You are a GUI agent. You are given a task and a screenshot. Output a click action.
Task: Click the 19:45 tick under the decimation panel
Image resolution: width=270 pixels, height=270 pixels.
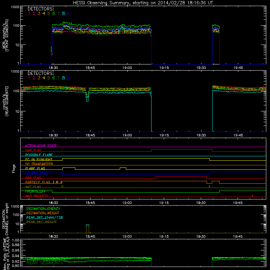click(x=238, y=237)
